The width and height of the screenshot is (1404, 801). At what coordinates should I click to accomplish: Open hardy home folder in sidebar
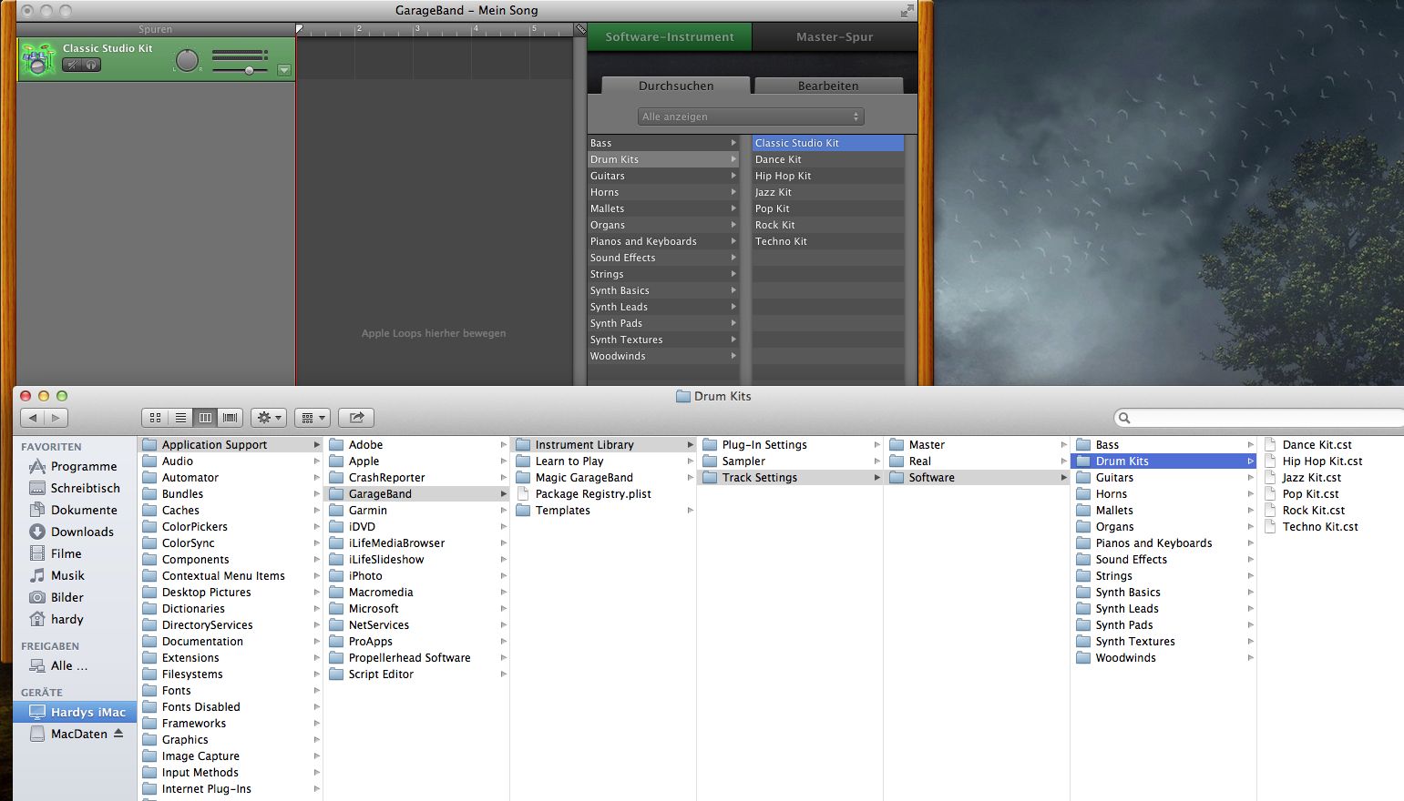point(75,619)
